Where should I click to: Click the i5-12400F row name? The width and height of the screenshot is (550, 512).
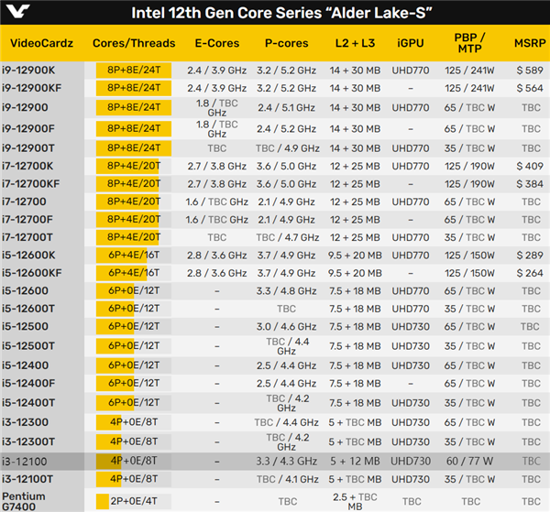pos(28,384)
